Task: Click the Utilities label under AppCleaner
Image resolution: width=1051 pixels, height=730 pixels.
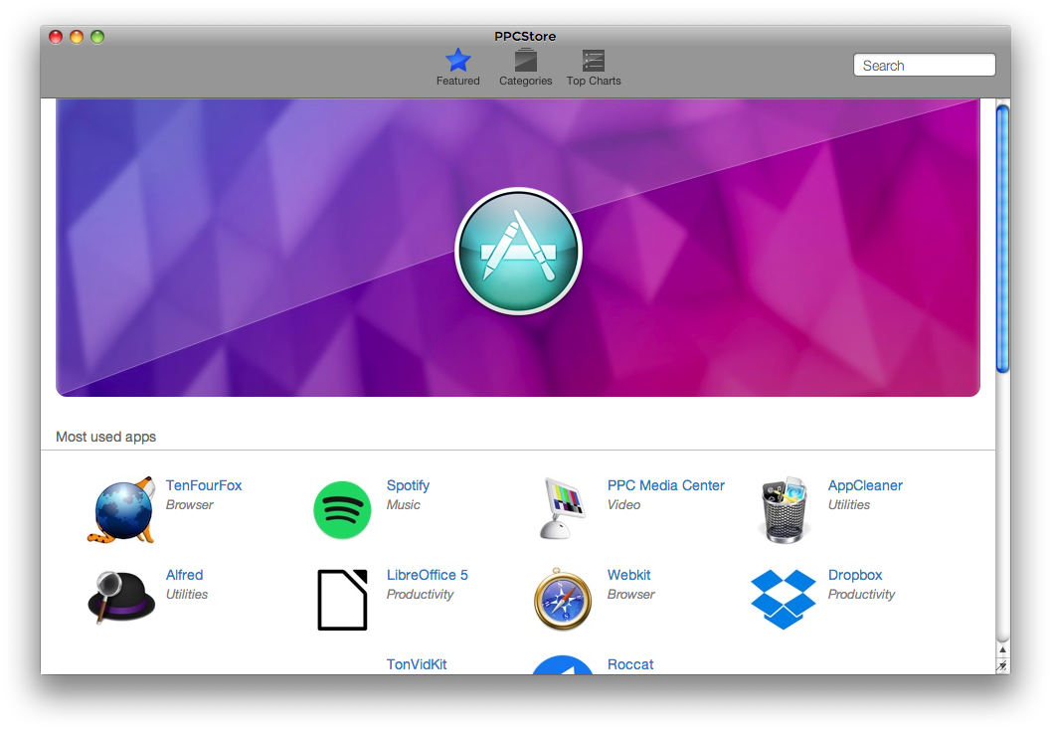Action: coord(848,505)
